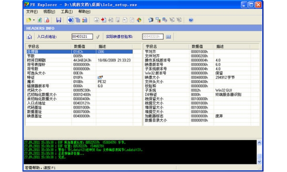The width and height of the screenshot is (287, 172).
Task: Click the first greyed-out document arrow icon
Action: coord(96,20)
